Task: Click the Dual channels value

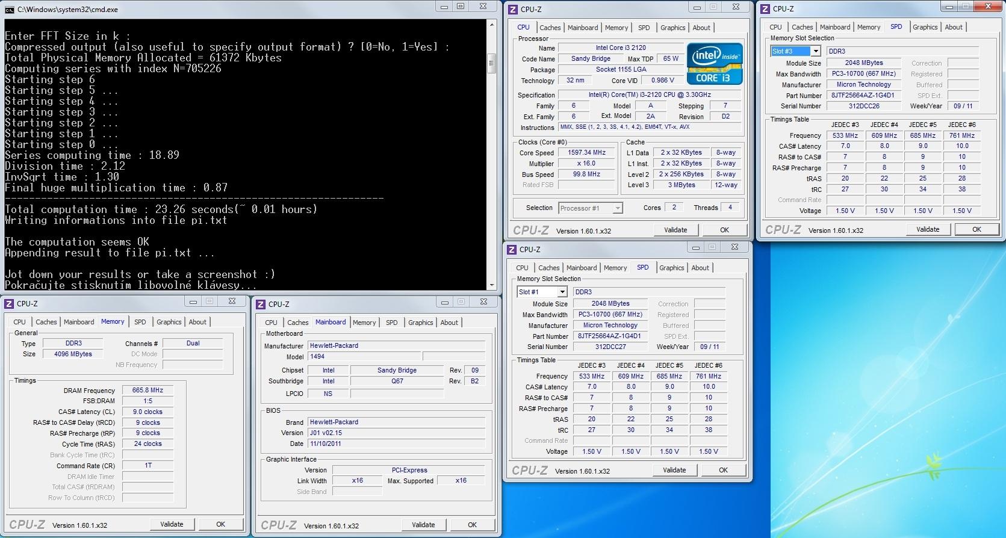Action: 193,343
